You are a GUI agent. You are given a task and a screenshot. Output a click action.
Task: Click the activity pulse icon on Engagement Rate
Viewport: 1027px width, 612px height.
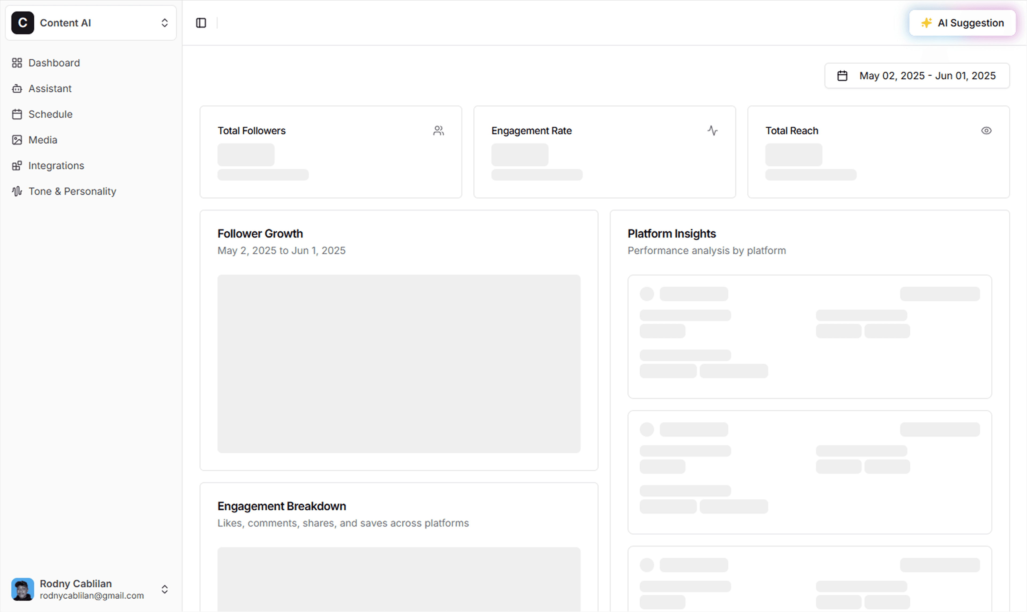coord(712,131)
